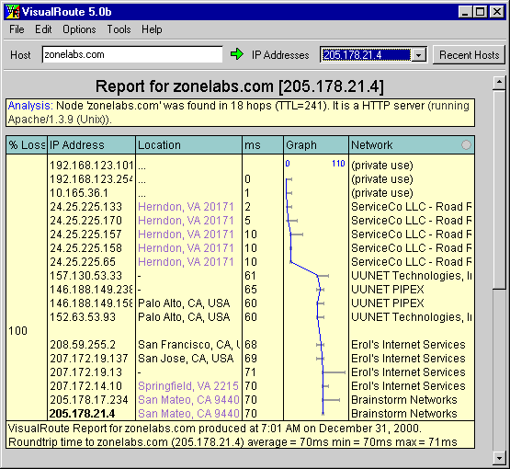This screenshot has height=469, width=510.
Task: Click IP address 207.172.14.10
Action: coord(85,386)
